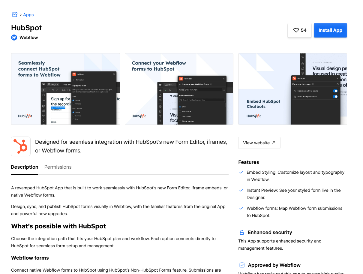
Task: Open the marketplace home store icon
Action: click(x=14, y=14)
